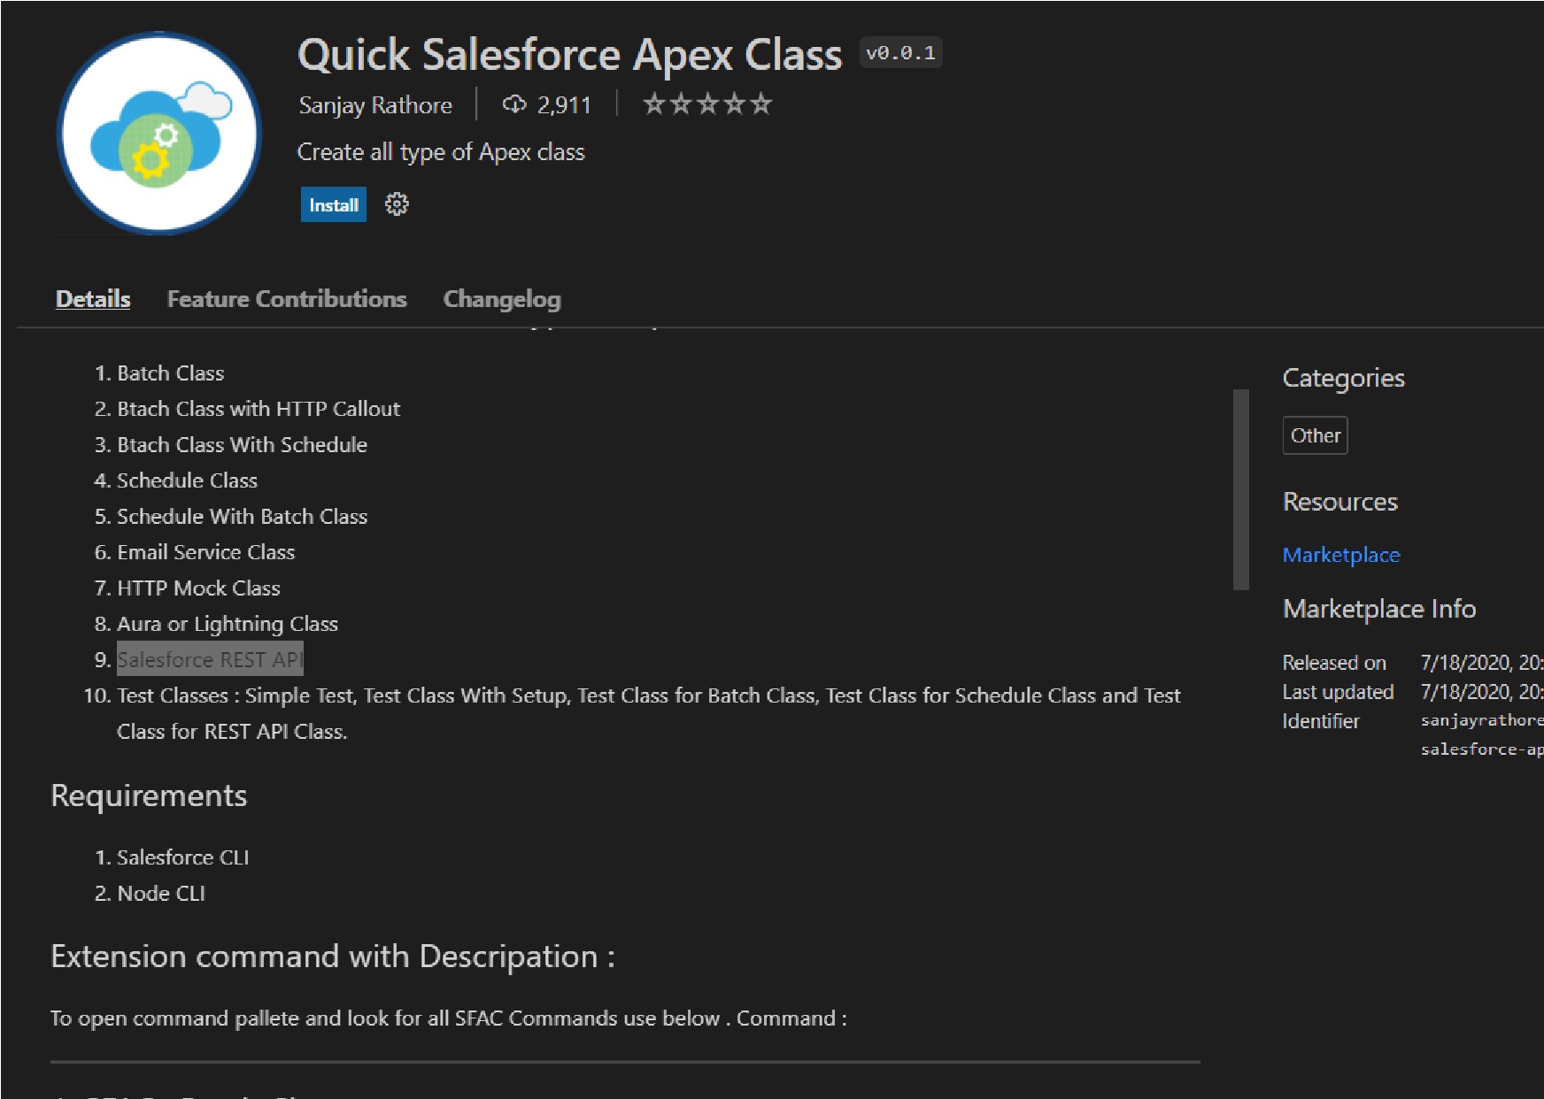Click the Requirements heading
This screenshot has height=1099, width=1544.
pos(149,795)
